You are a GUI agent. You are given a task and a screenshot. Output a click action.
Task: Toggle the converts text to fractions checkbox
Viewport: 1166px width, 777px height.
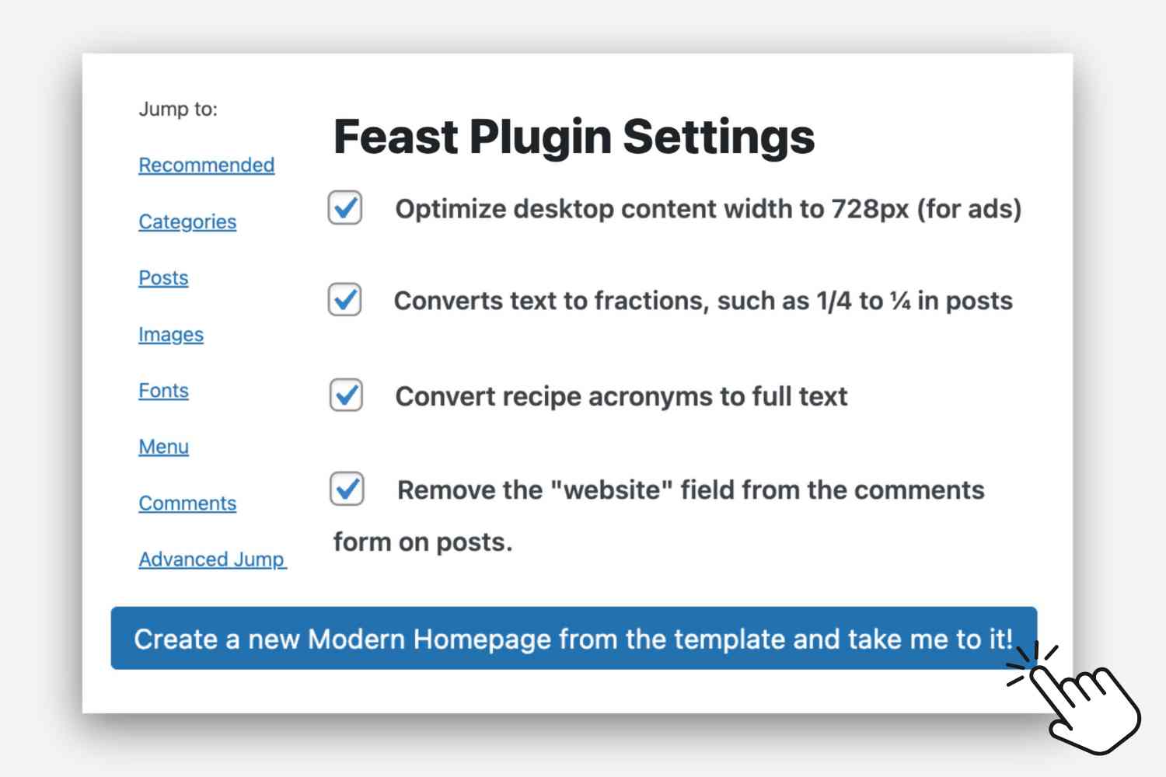345,299
